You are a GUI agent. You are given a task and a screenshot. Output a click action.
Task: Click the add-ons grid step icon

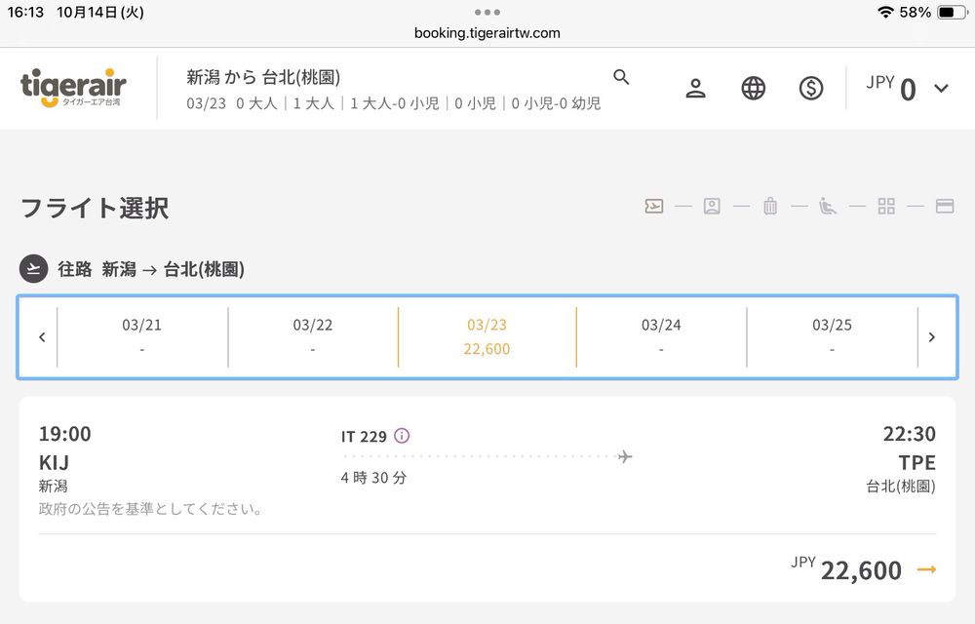pyautogui.click(x=886, y=206)
